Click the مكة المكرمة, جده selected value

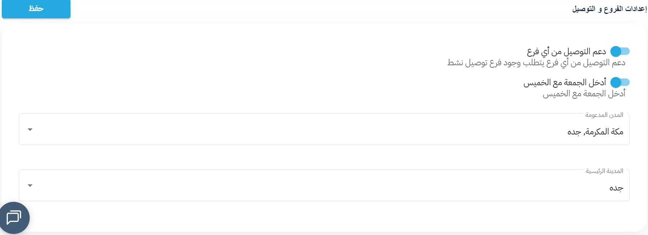tap(595, 132)
